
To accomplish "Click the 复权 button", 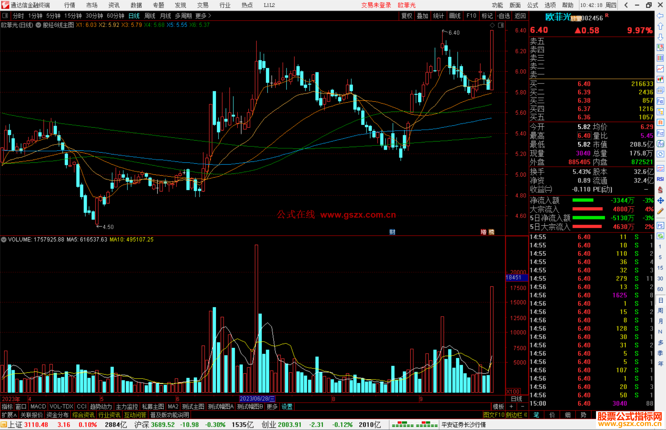I will click(x=407, y=16).
